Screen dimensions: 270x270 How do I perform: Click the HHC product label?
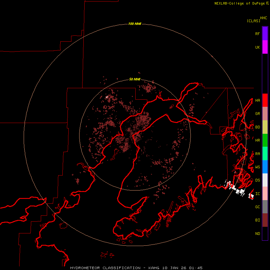263,18
